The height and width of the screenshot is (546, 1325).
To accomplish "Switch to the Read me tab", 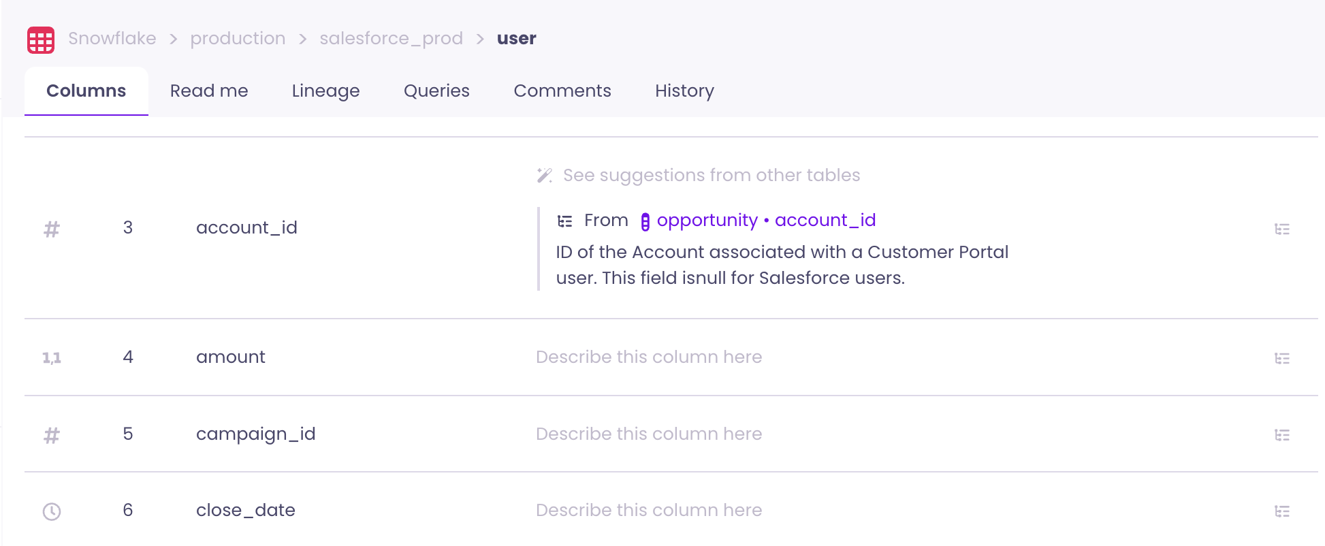I will click(x=209, y=91).
